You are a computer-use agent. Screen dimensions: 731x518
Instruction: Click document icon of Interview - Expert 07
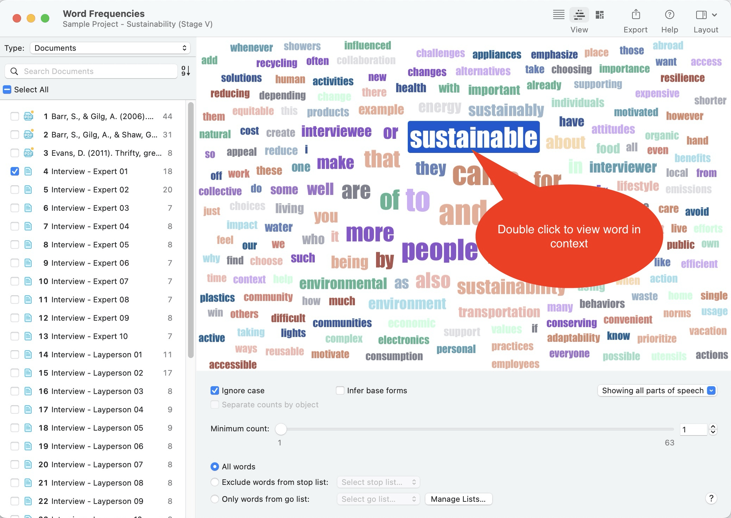click(x=28, y=281)
